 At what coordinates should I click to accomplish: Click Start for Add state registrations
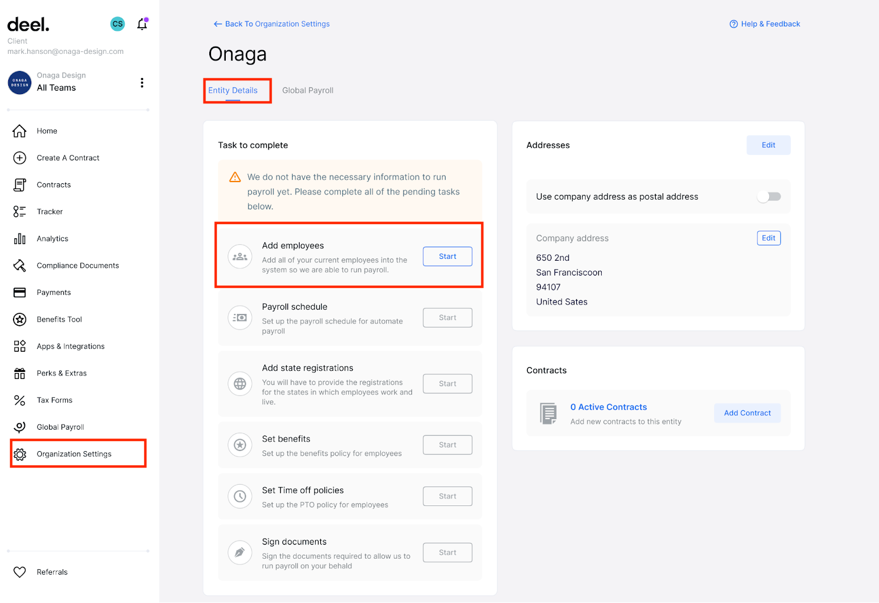[447, 384]
